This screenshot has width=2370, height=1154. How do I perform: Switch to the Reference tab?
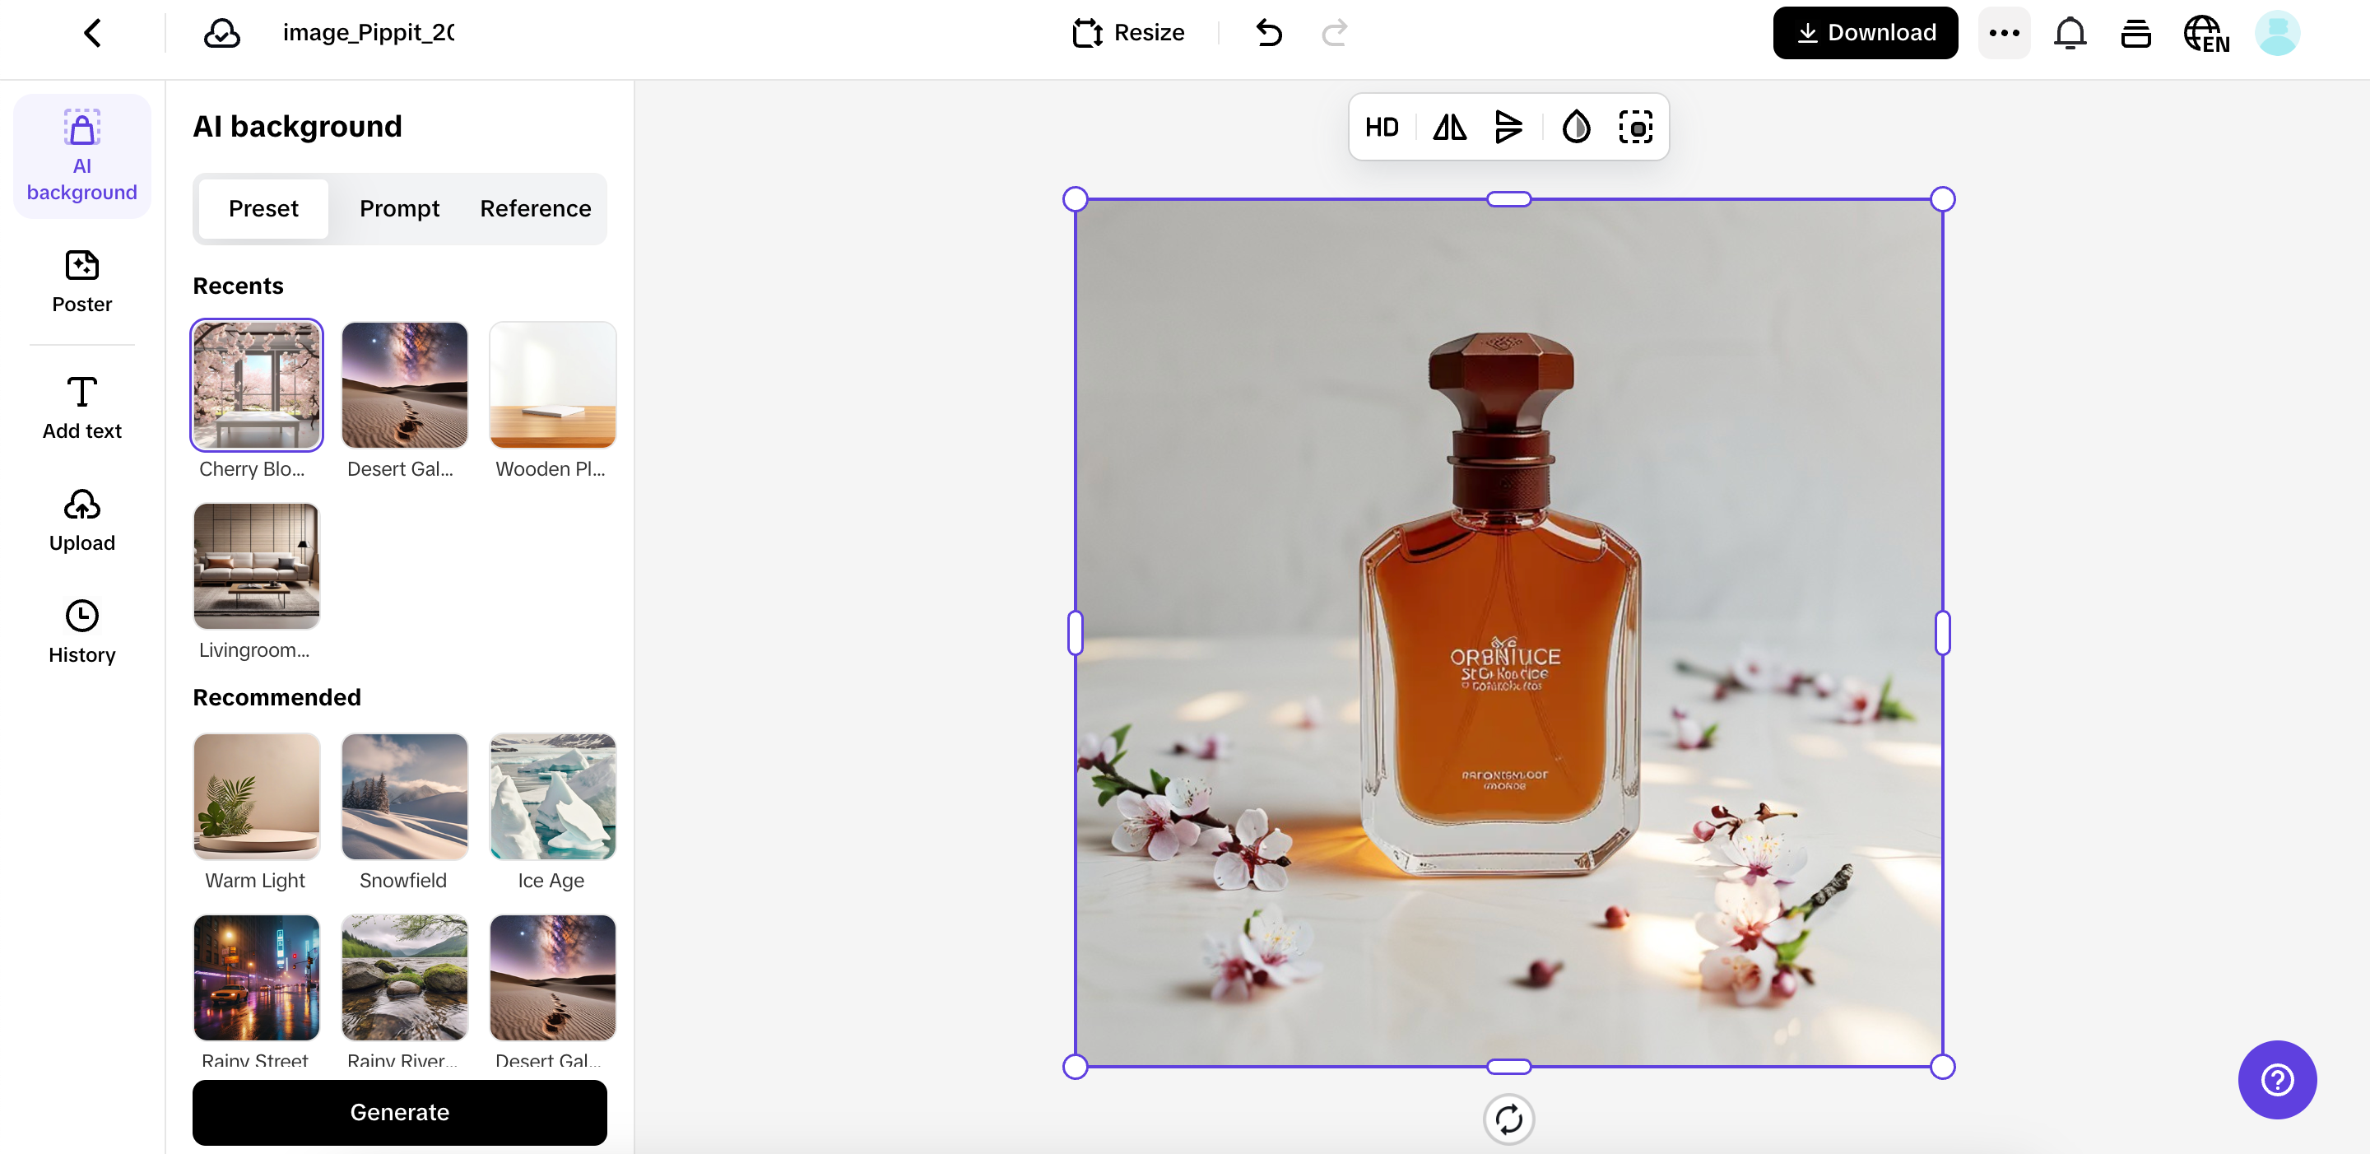535,209
